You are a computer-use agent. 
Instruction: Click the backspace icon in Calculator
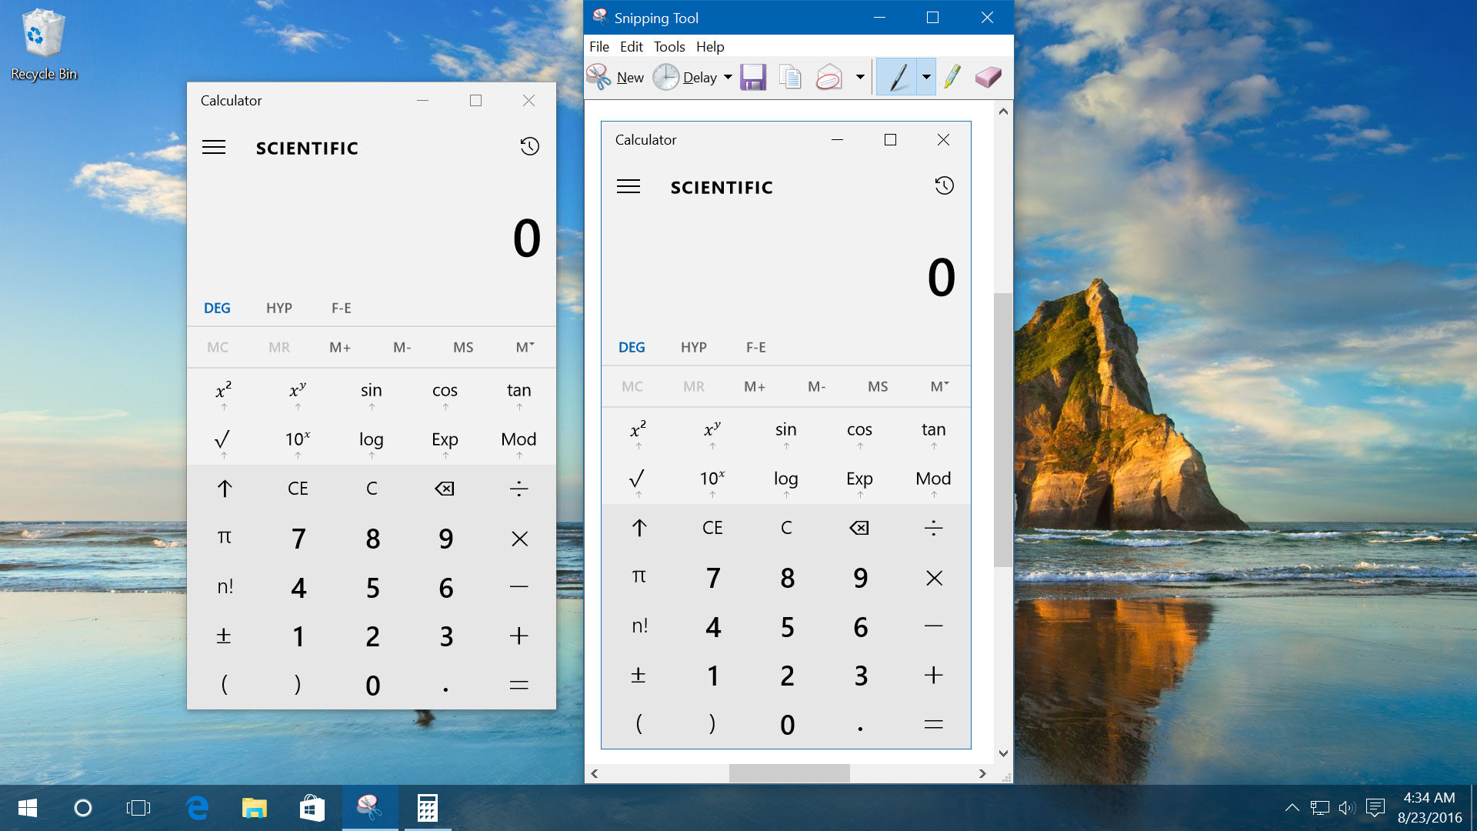point(445,489)
